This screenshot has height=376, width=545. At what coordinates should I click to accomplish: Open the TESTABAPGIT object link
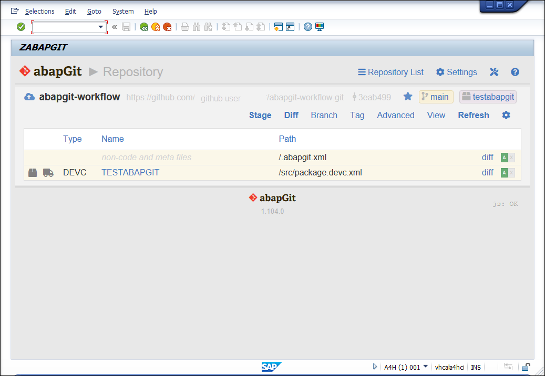130,173
